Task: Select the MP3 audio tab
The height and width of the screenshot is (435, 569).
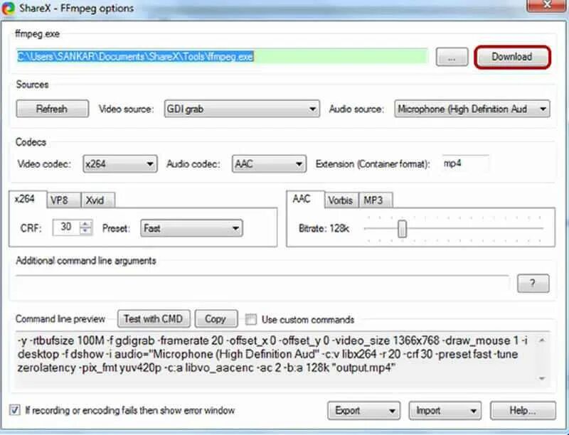Action: coord(375,200)
